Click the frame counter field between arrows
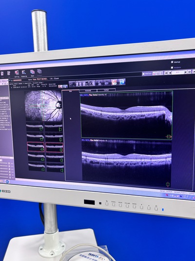 (177, 72)
